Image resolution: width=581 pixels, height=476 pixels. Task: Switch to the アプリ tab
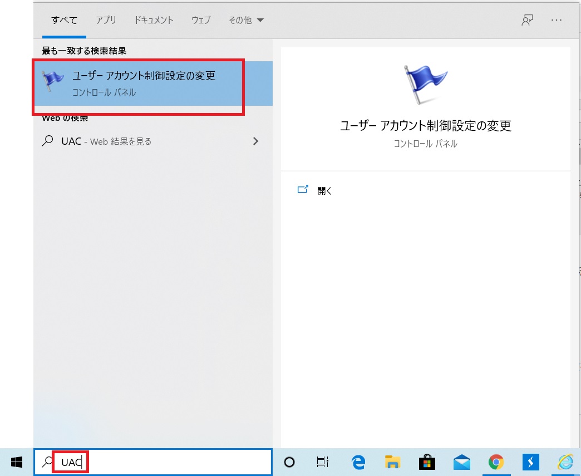(x=106, y=20)
